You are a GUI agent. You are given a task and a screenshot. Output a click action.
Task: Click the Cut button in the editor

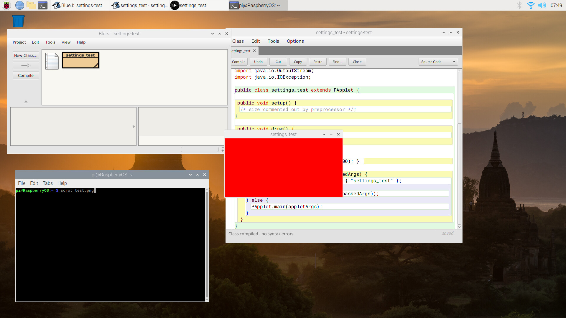(x=278, y=62)
